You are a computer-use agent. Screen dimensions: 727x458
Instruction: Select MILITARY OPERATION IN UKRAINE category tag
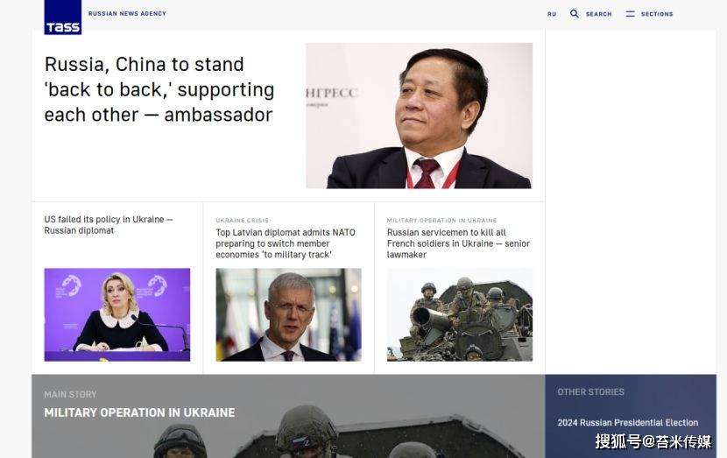tap(441, 220)
